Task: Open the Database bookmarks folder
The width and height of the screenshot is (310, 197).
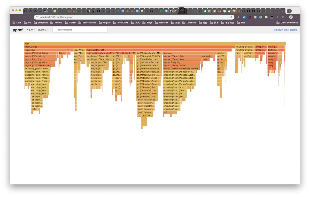Action: coord(189,23)
